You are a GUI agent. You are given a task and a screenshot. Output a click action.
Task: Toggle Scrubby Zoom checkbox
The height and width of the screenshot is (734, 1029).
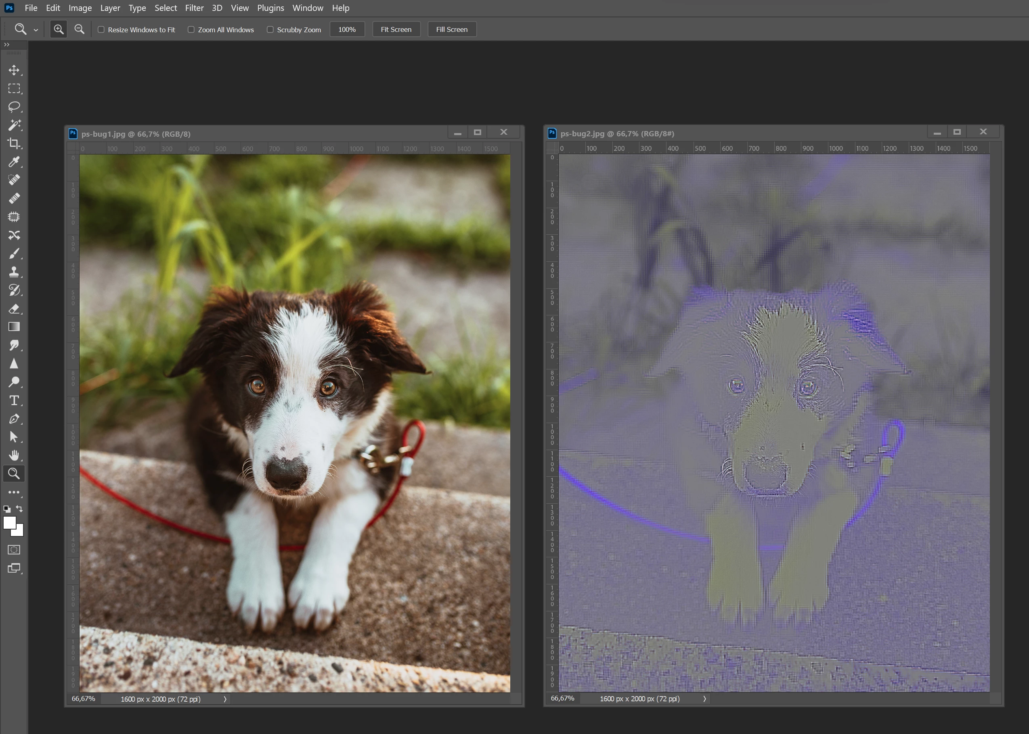pyautogui.click(x=270, y=29)
